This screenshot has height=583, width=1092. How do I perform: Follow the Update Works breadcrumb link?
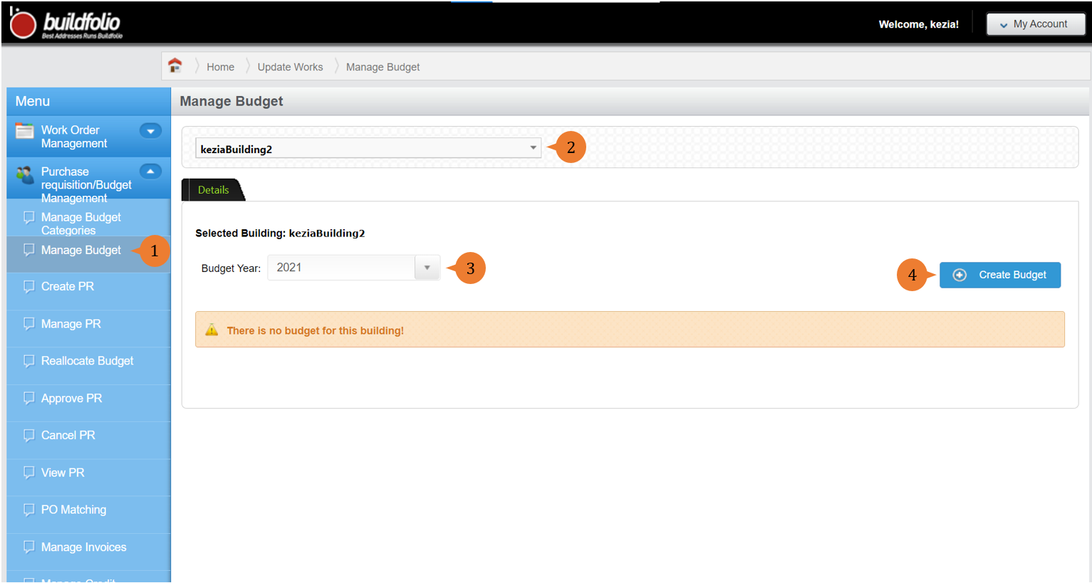coord(290,67)
